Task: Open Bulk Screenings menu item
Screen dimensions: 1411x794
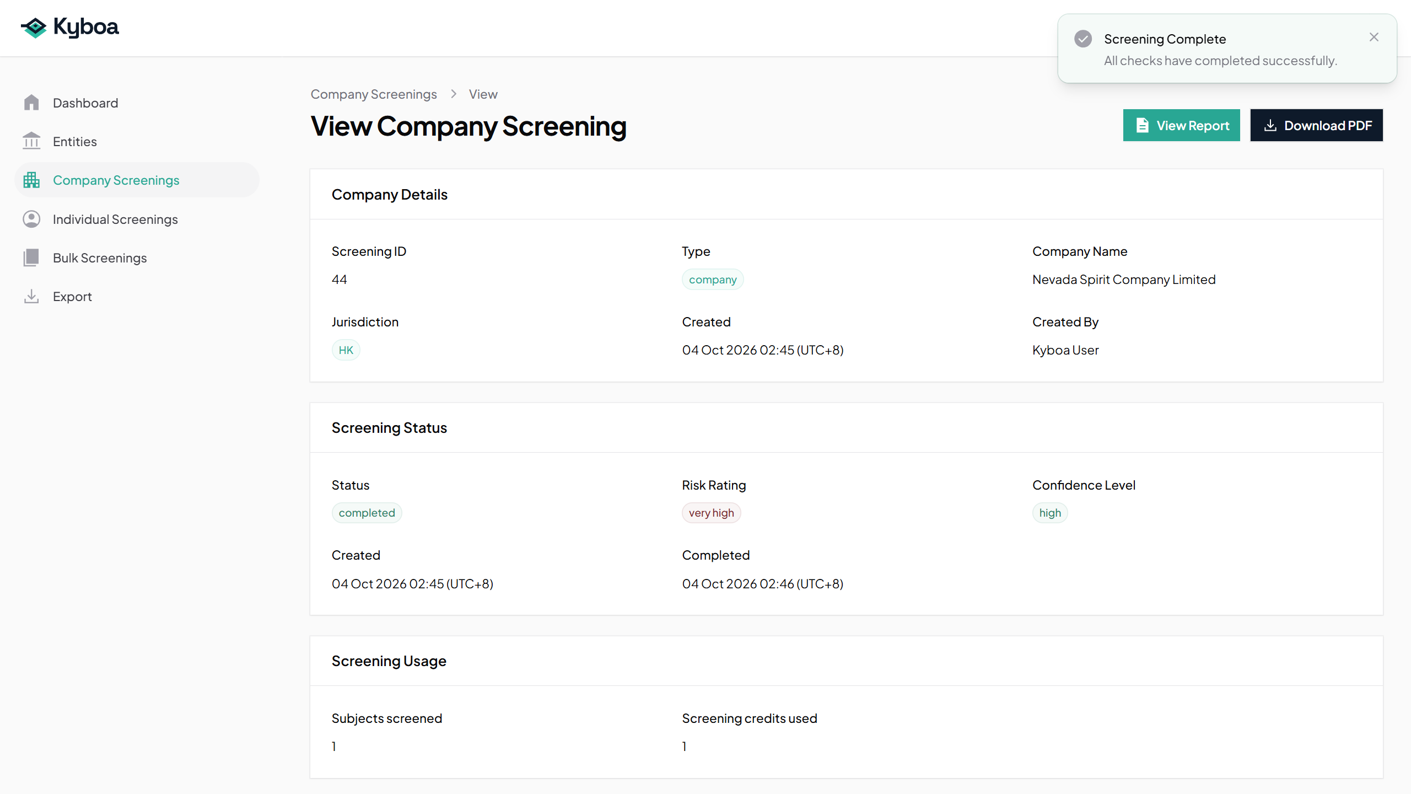Action: [137, 257]
